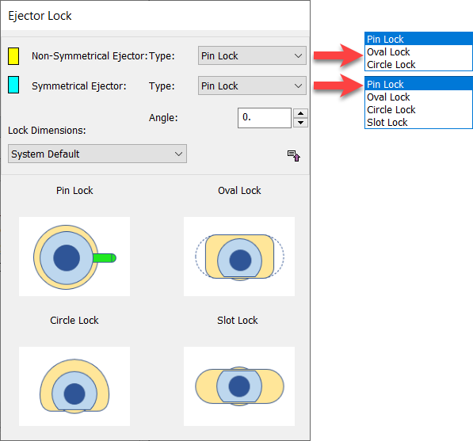Click the cyan Symmetrical Ejector color swatch
Screen dimensions: 473x441
(x=13, y=85)
